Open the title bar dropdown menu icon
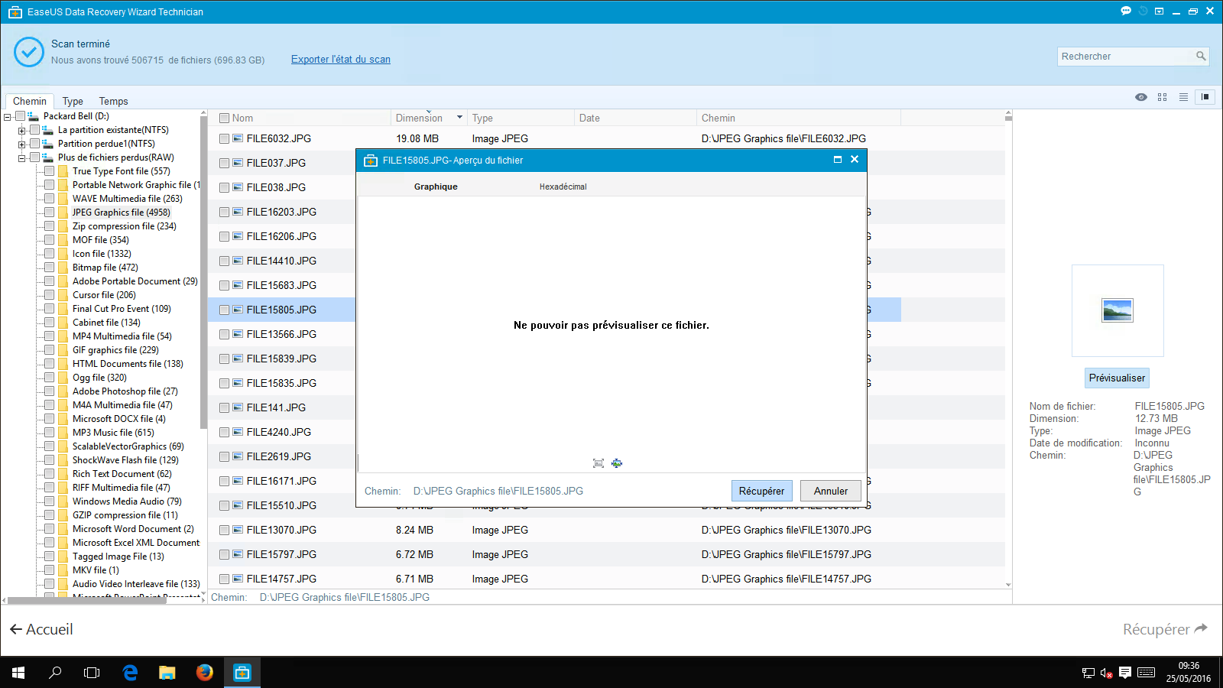This screenshot has height=688, width=1223. 1159,11
